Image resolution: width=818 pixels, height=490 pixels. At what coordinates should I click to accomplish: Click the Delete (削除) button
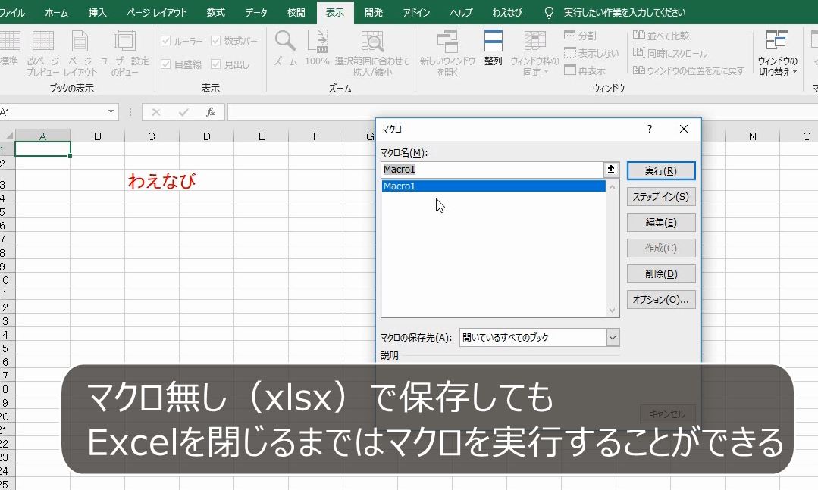point(661,273)
